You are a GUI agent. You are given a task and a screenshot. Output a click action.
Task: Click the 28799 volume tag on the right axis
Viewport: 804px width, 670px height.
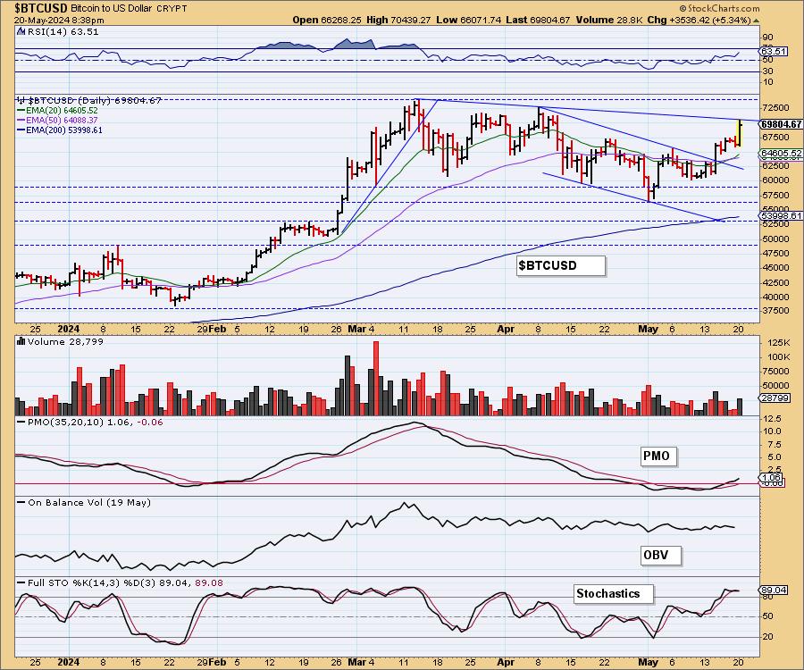click(775, 398)
